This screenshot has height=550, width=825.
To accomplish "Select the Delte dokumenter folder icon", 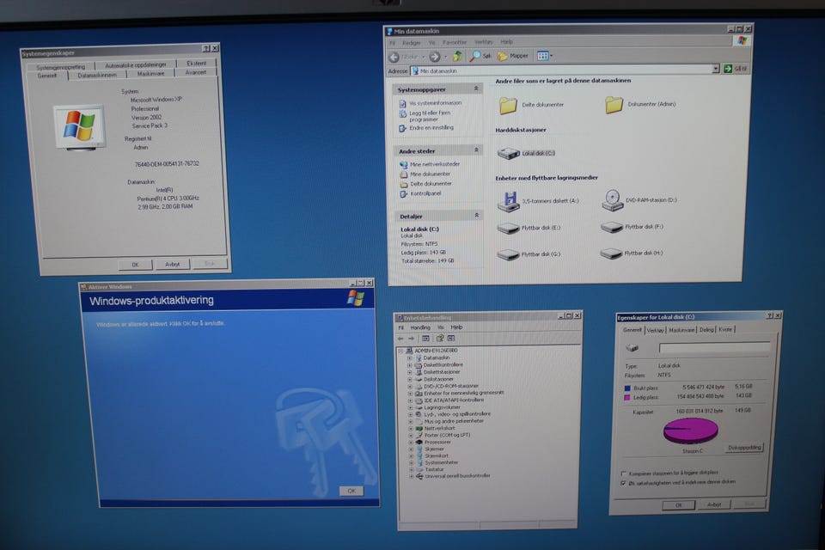I will (x=508, y=105).
